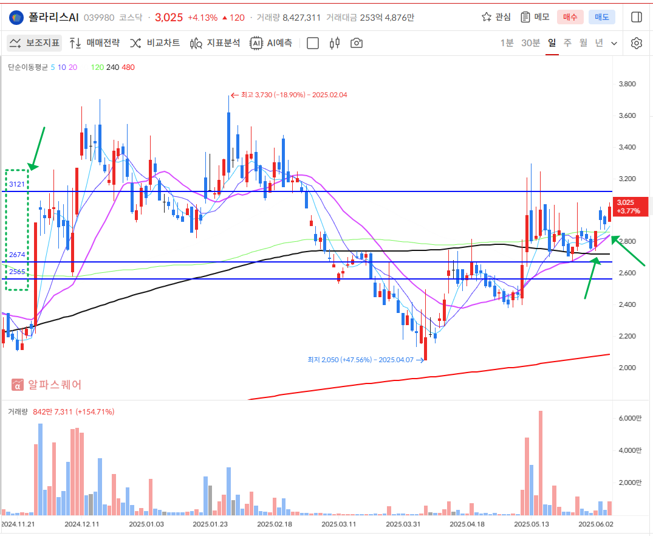Click the 폴라리스AI stock logo icon
Screen dimensions: 653x536
[16, 18]
